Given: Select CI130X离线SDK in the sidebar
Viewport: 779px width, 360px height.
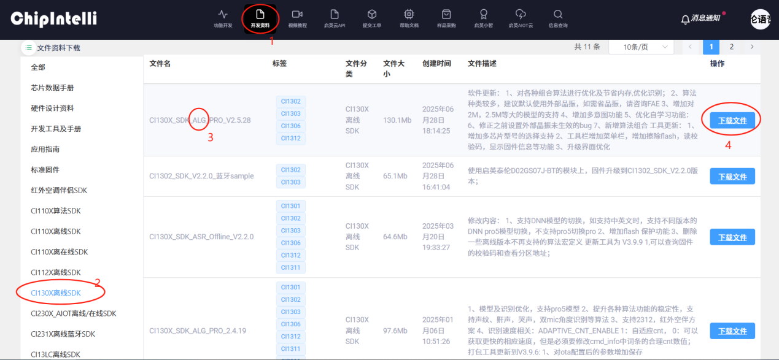Looking at the screenshot, I should (56, 293).
